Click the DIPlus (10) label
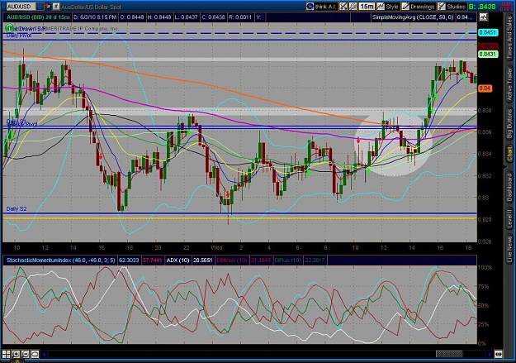Screen dimensions: 516x363 (x=287, y=260)
